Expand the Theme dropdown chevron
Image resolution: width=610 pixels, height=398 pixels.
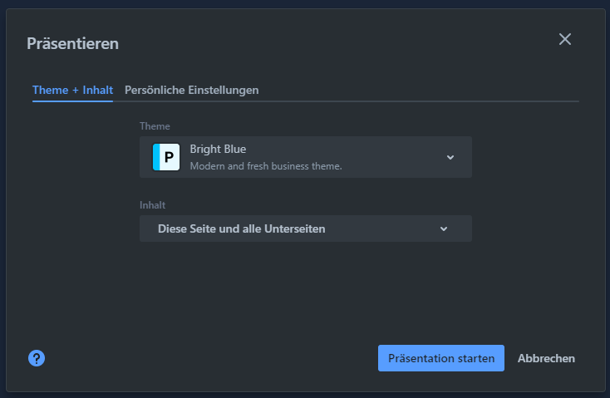click(x=450, y=157)
